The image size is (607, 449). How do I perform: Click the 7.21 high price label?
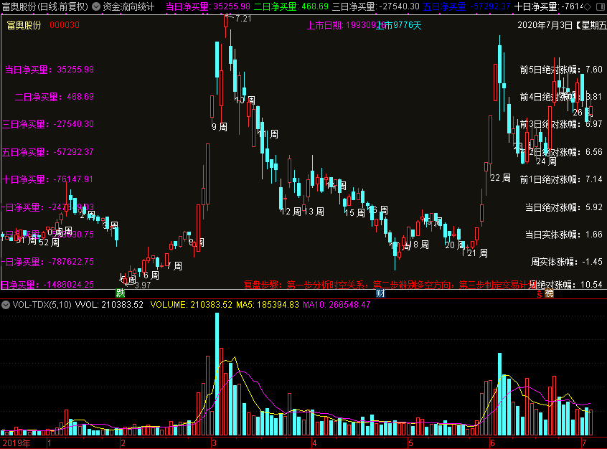243,19
